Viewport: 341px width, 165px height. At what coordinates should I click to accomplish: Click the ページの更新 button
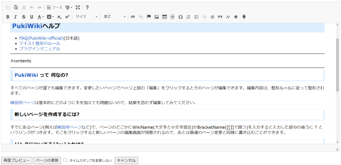click(47, 161)
